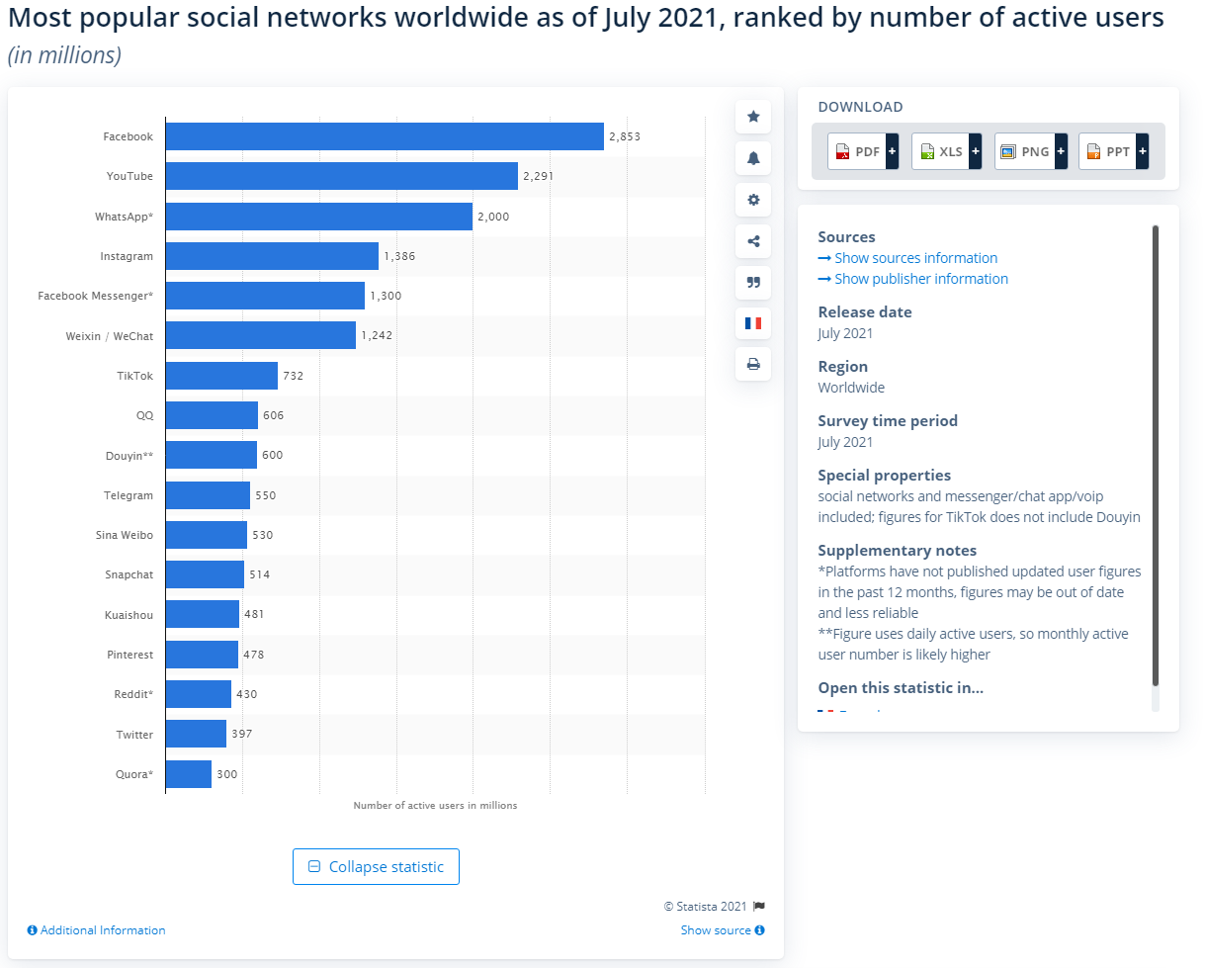This screenshot has height=968, width=1205.
Task: Click the print icon
Action: click(753, 364)
